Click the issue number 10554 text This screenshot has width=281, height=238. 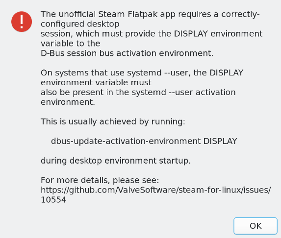tap(53, 200)
